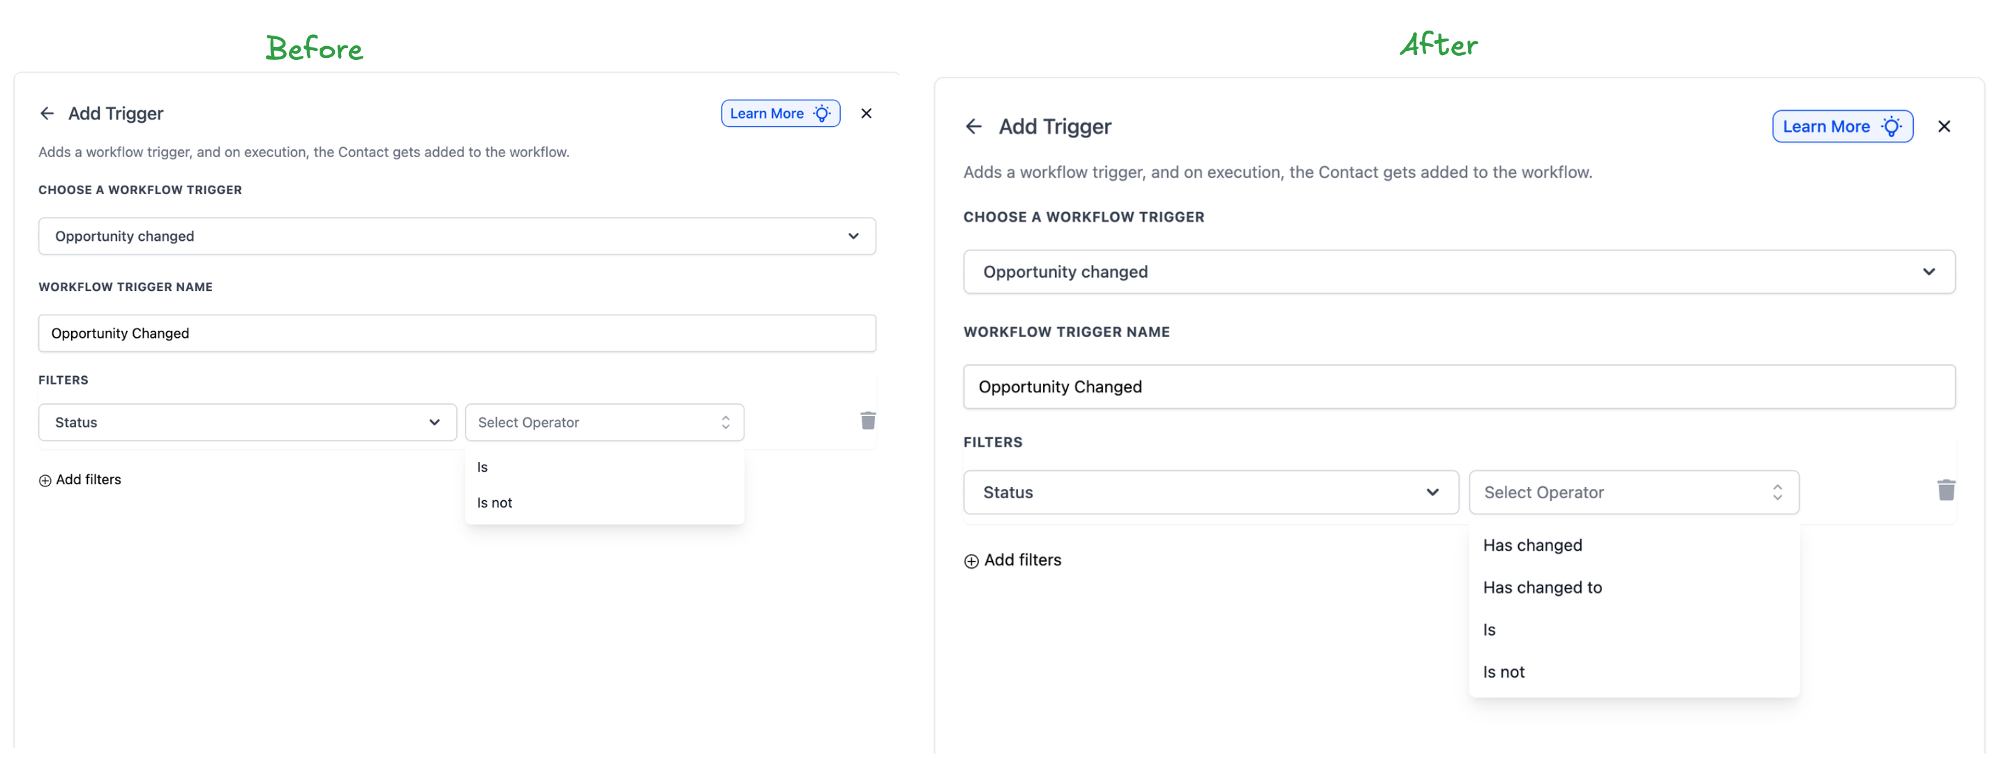Open Opportunity changed dropdown in After panel

[1458, 272]
